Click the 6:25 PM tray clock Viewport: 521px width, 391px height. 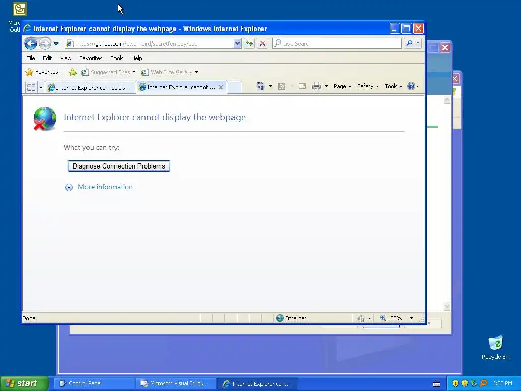pyautogui.click(x=502, y=384)
